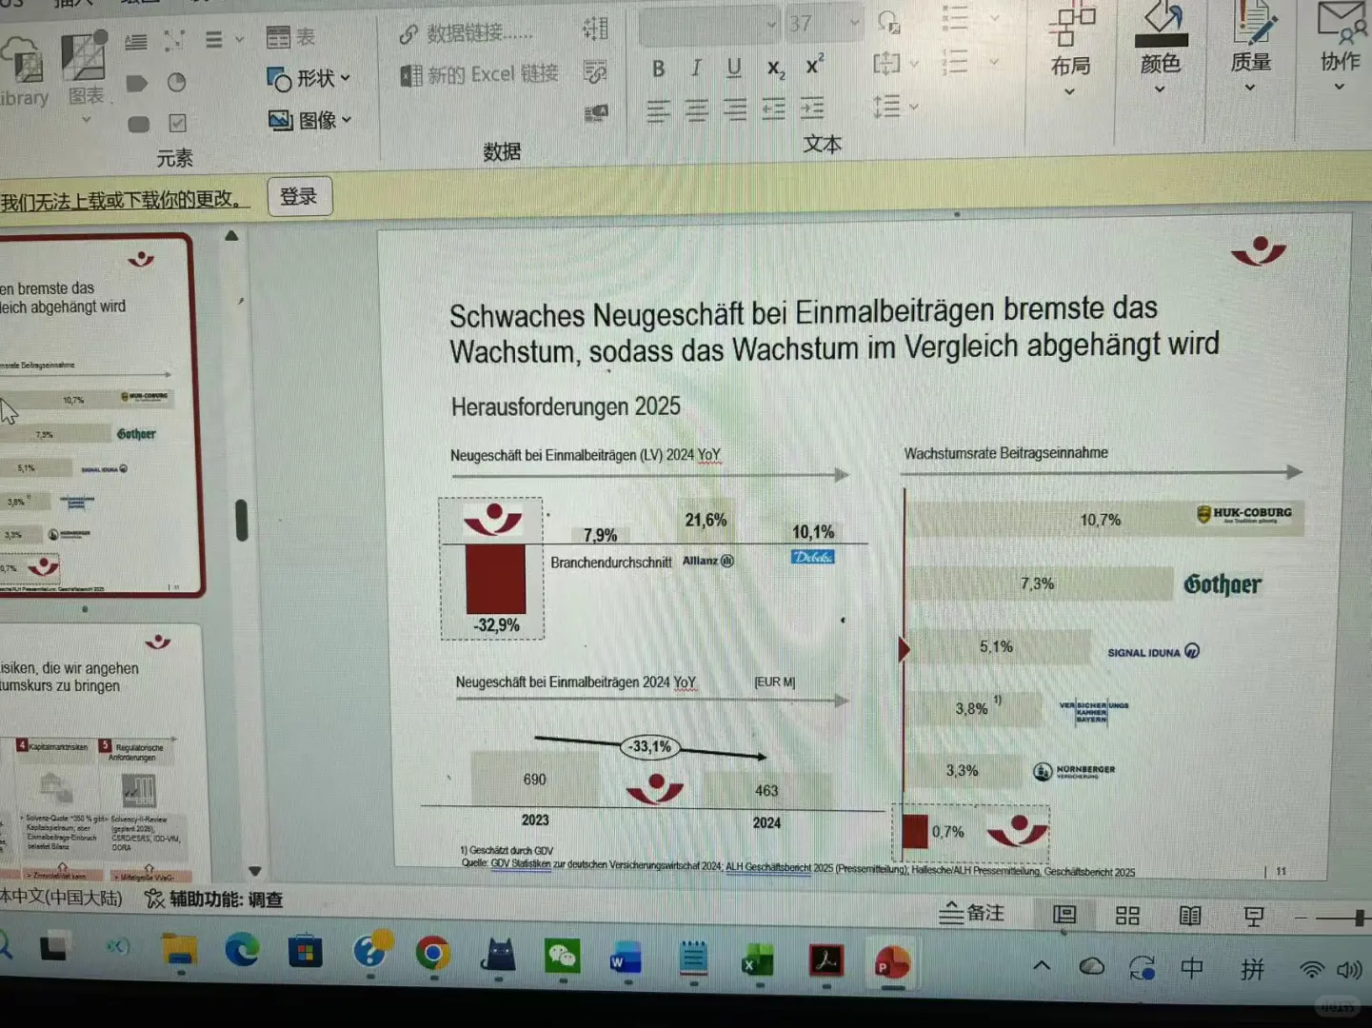Switch to Reading view
The image size is (1372, 1028).
tap(1190, 916)
